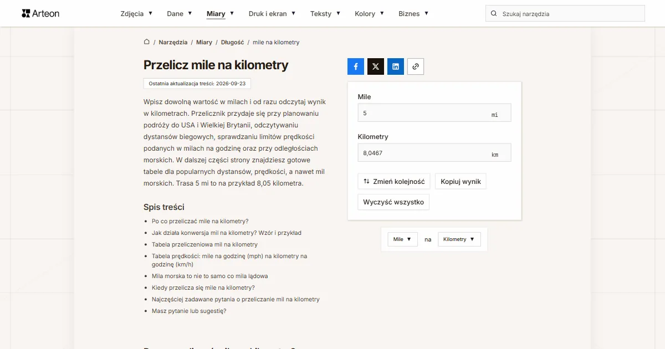Open the Teksty menu
The height and width of the screenshot is (349, 665).
[x=325, y=14]
